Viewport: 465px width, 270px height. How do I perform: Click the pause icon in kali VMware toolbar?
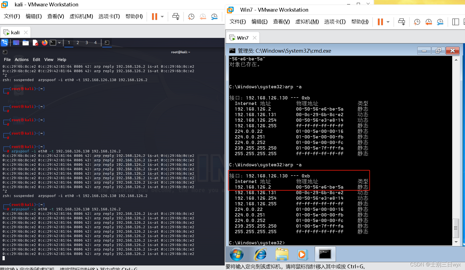click(x=154, y=17)
